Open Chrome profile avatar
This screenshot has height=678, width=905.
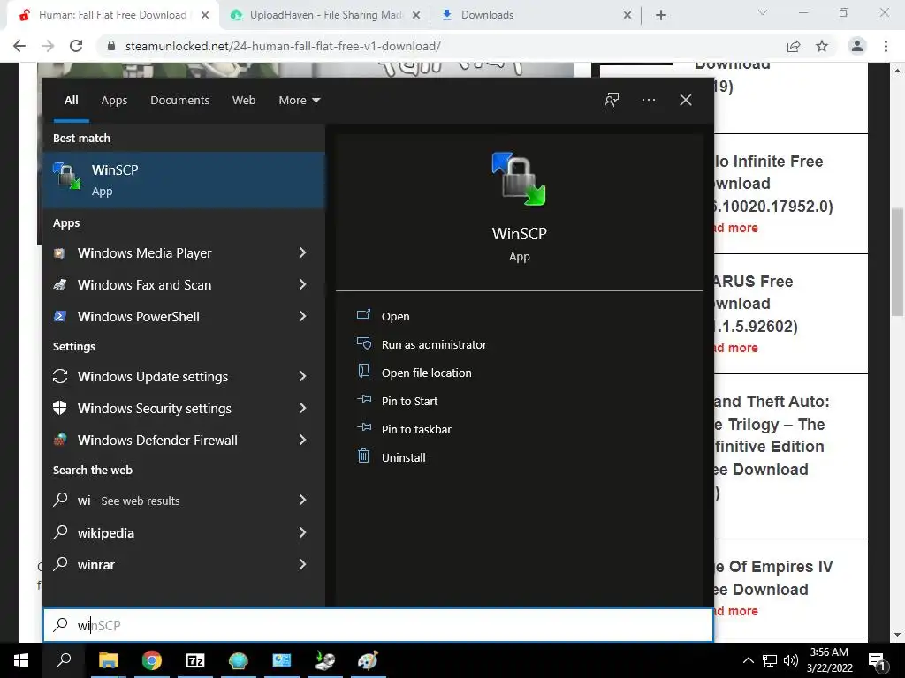tap(857, 46)
